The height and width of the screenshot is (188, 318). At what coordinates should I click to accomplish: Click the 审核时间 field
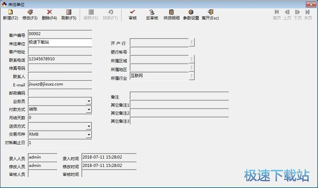(109, 174)
